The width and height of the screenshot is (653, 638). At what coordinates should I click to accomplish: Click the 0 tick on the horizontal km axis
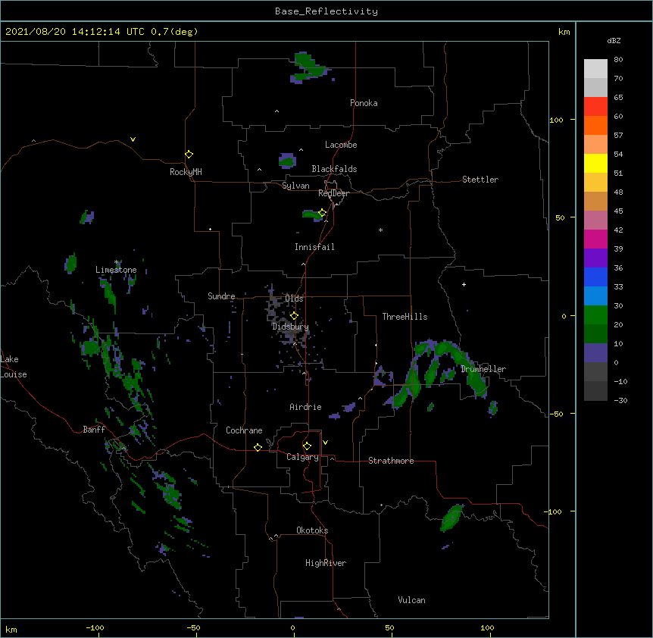point(292,627)
